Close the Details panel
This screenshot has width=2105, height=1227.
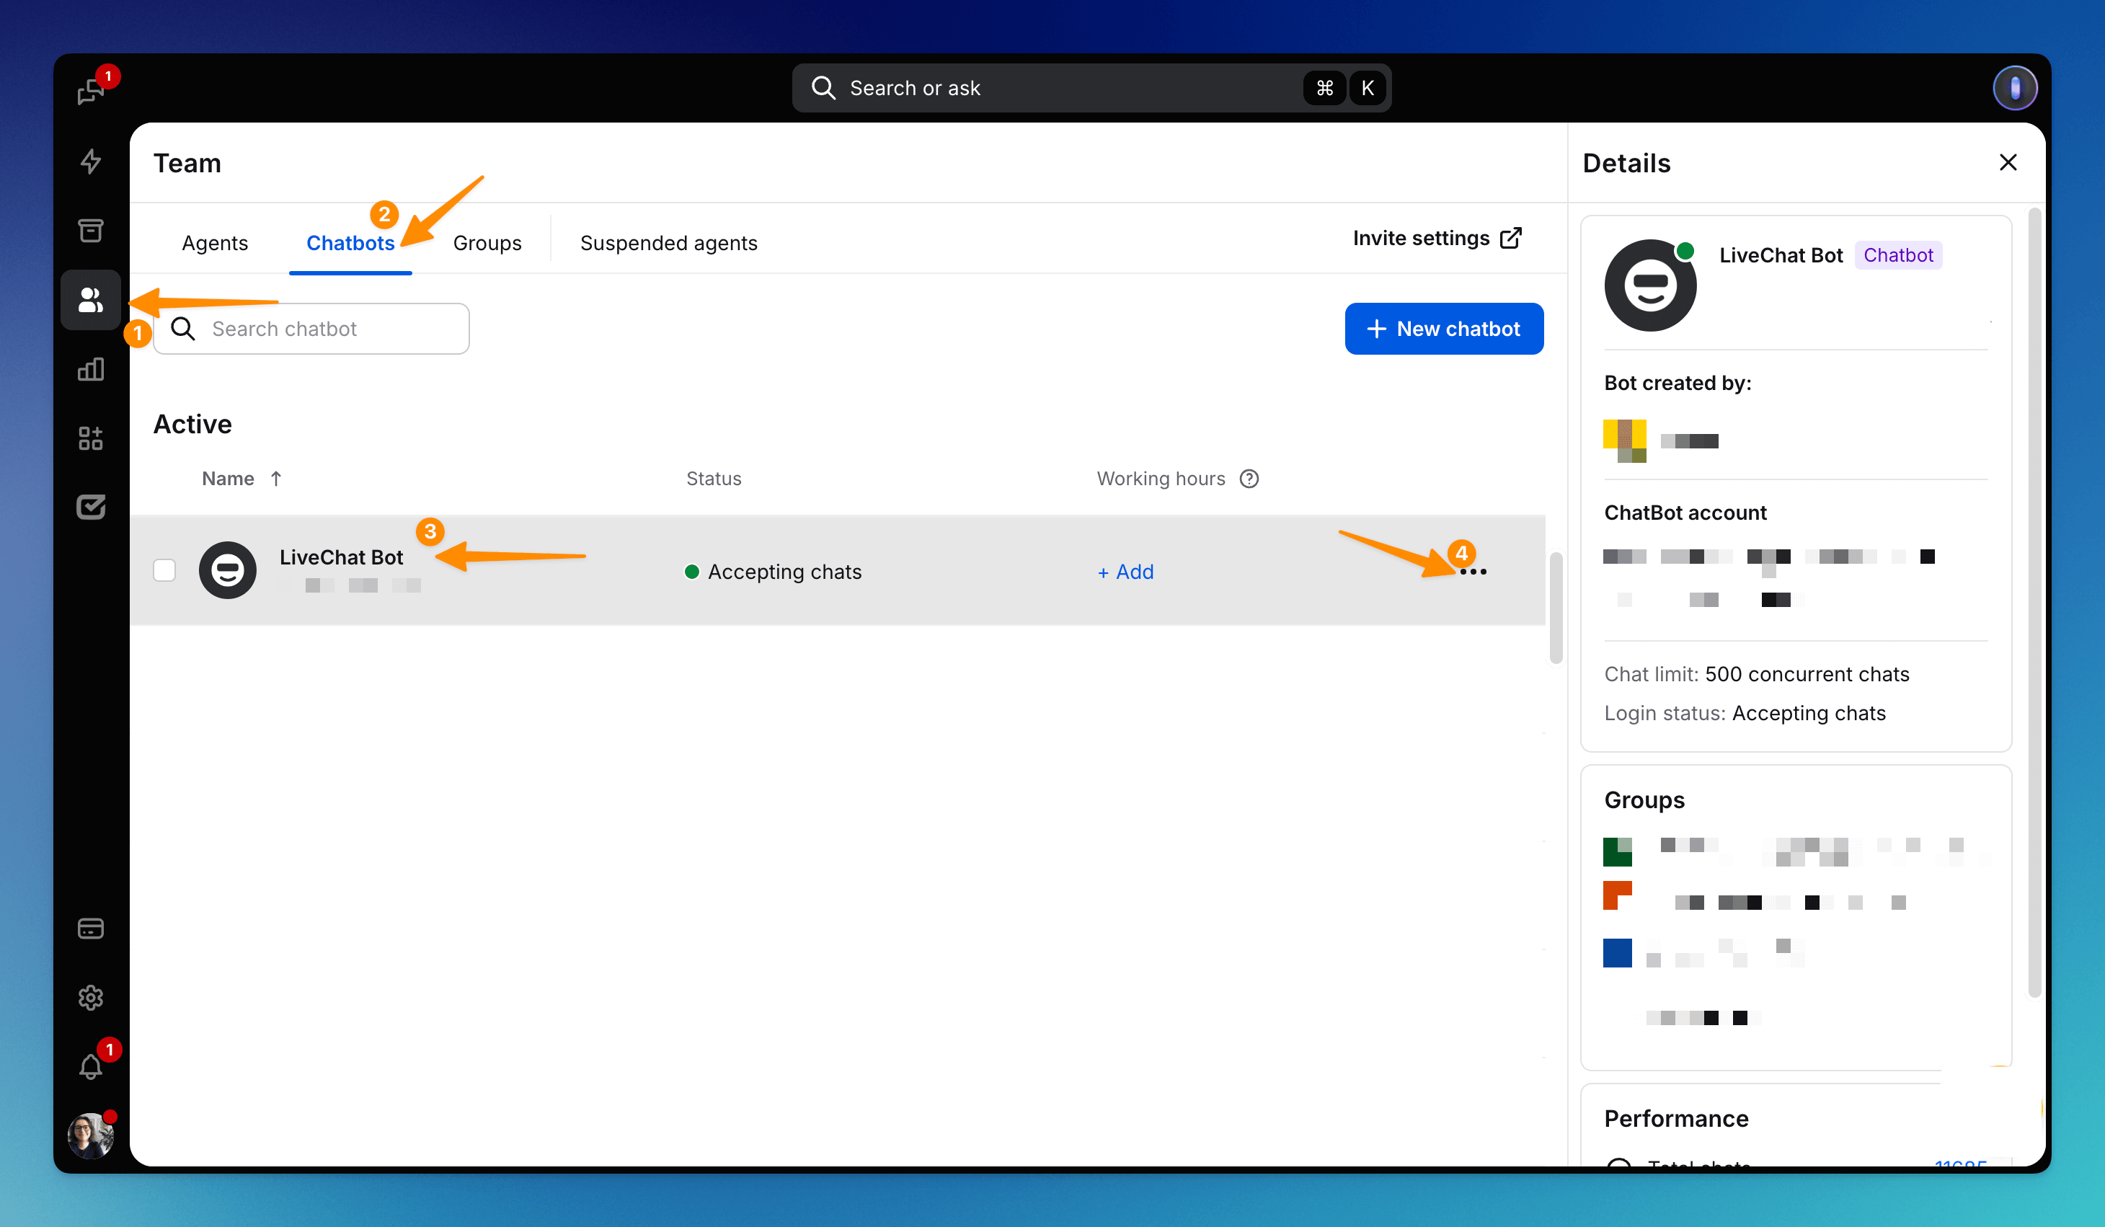pos(2008,163)
